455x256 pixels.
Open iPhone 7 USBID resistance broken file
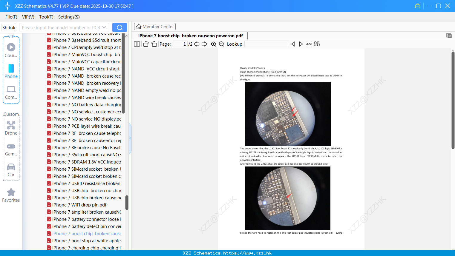84,183
